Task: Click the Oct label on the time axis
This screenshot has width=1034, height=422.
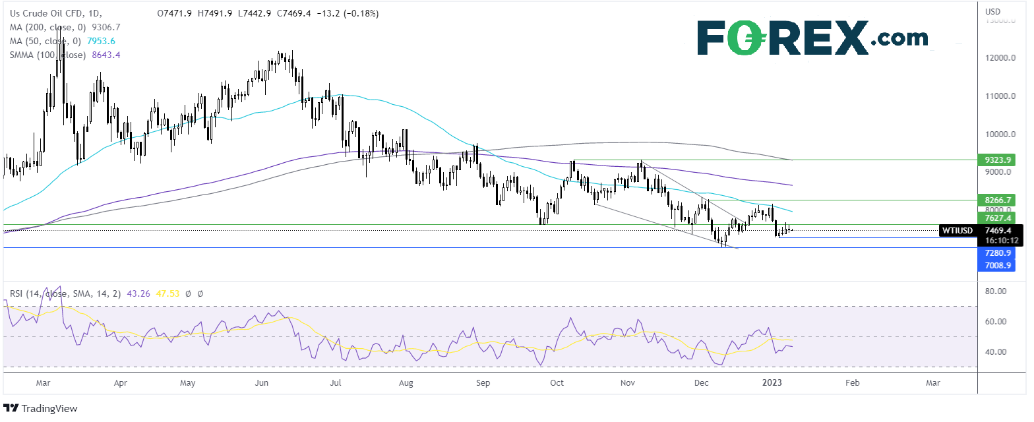Action: [x=558, y=382]
